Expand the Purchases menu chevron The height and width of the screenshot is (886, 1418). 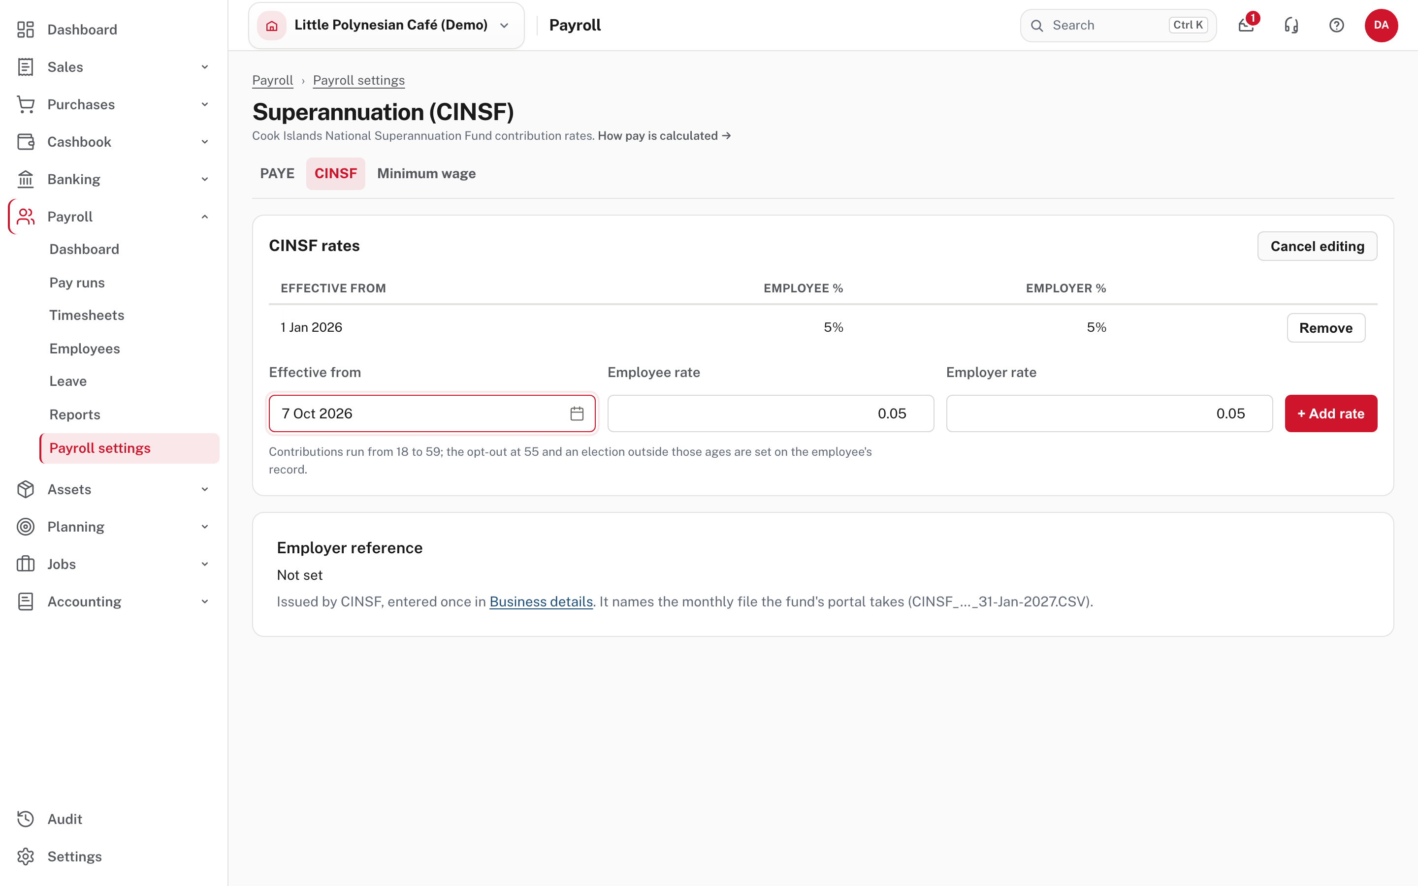[x=205, y=104]
